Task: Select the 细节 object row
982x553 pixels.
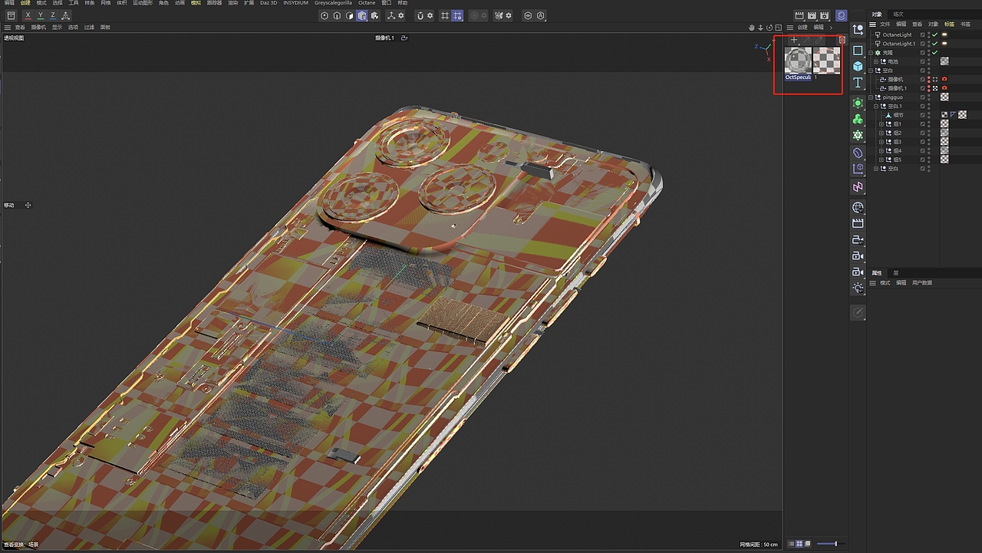Action: pyautogui.click(x=898, y=115)
